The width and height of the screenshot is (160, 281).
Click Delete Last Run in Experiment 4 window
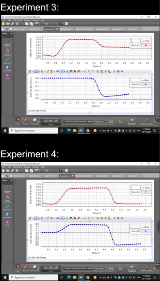click(x=147, y=269)
